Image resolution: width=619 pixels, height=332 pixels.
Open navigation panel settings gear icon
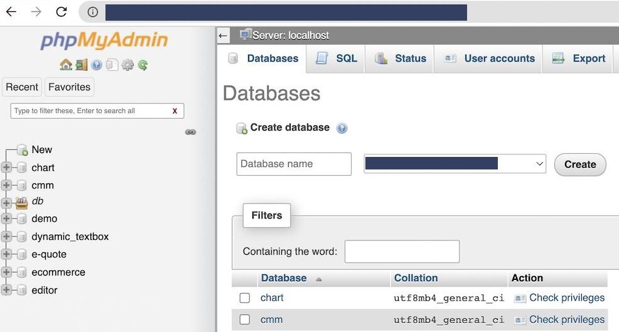coord(127,65)
